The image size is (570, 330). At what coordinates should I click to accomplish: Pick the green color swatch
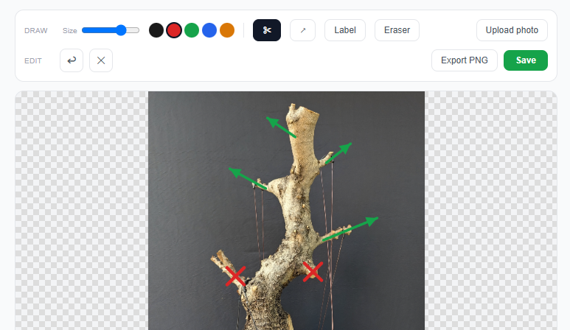click(x=192, y=30)
